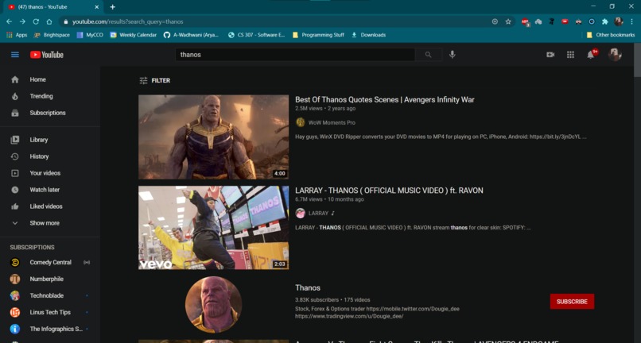641x343 pixels.
Task: Open Weekly Calendar bookmark
Action: coord(134,35)
